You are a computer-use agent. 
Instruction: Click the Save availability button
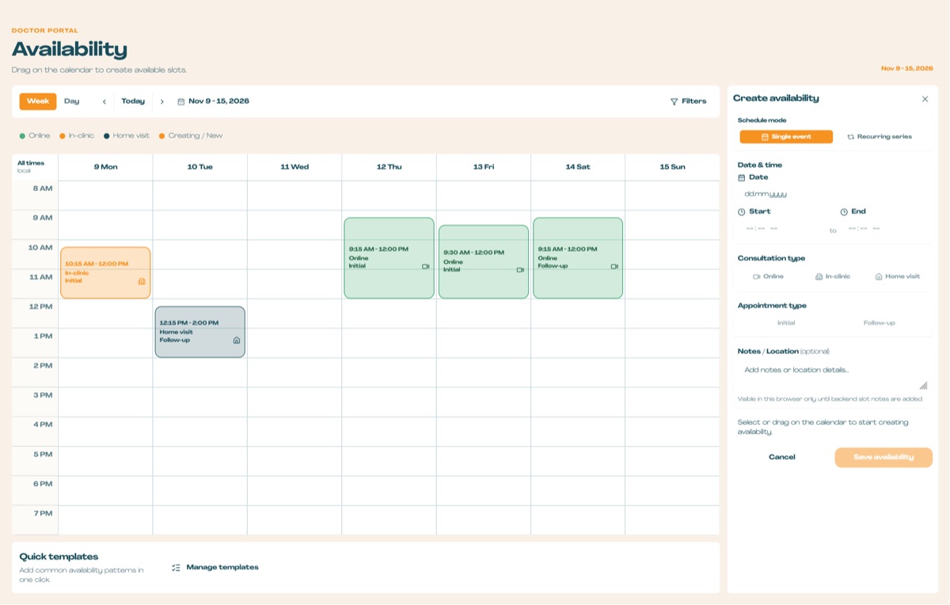point(883,457)
